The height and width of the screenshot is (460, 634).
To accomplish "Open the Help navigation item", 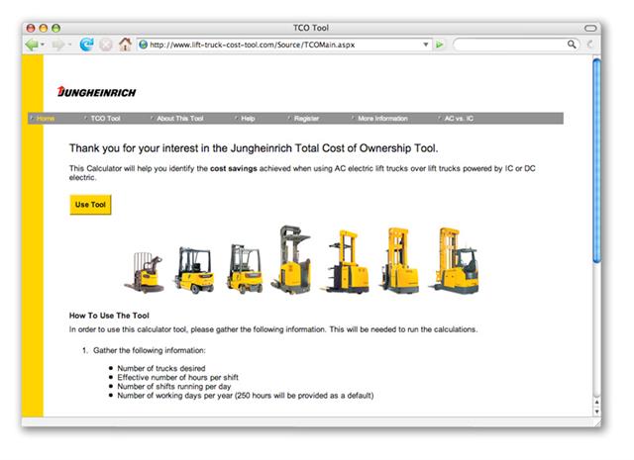I will [248, 119].
